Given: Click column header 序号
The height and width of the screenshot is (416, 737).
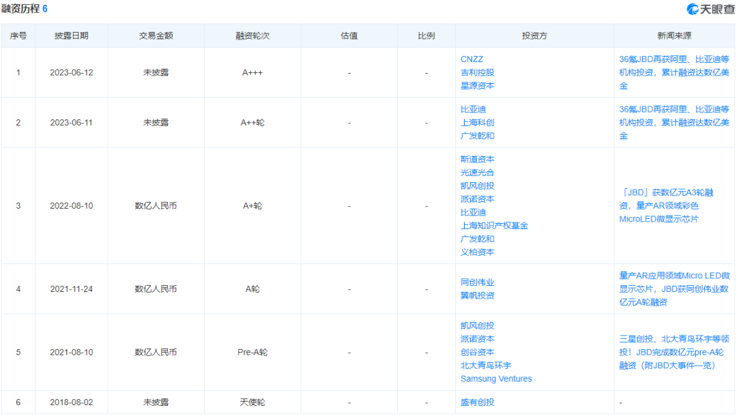Looking at the screenshot, I should (x=18, y=35).
